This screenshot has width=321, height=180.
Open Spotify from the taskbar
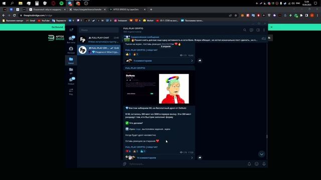pos(61,3)
